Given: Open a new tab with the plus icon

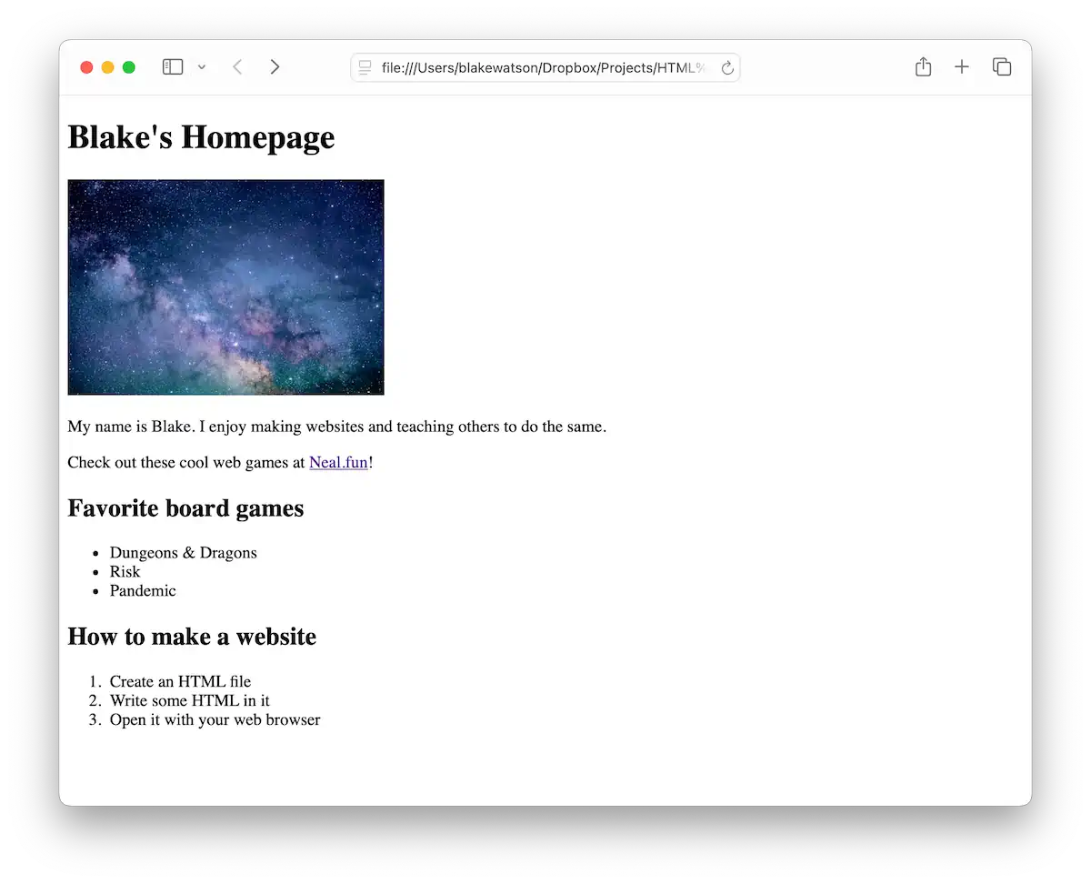Looking at the screenshot, I should point(962,66).
